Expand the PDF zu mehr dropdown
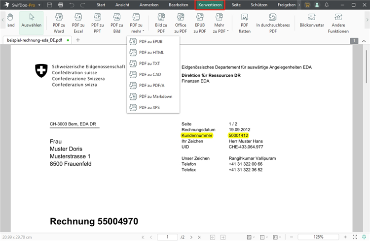The width and height of the screenshot is (370, 241). pyautogui.click(x=136, y=23)
